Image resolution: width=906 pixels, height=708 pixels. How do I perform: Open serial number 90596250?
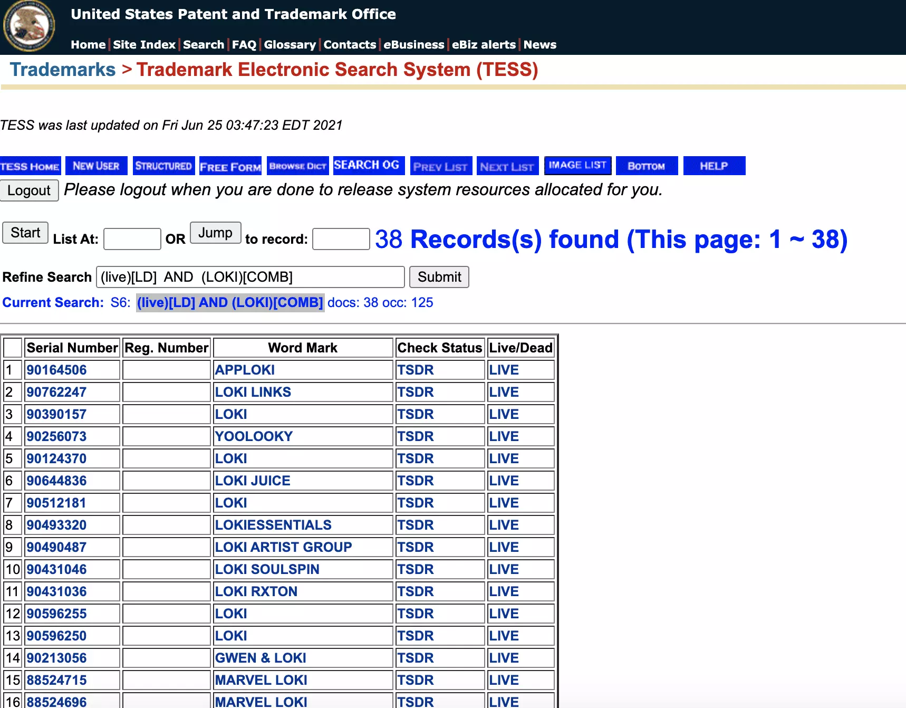click(56, 636)
